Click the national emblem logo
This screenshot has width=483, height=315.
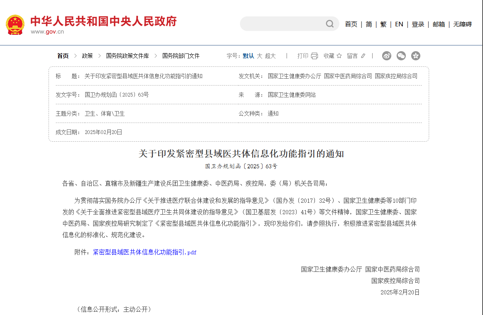pyautogui.click(x=15, y=24)
